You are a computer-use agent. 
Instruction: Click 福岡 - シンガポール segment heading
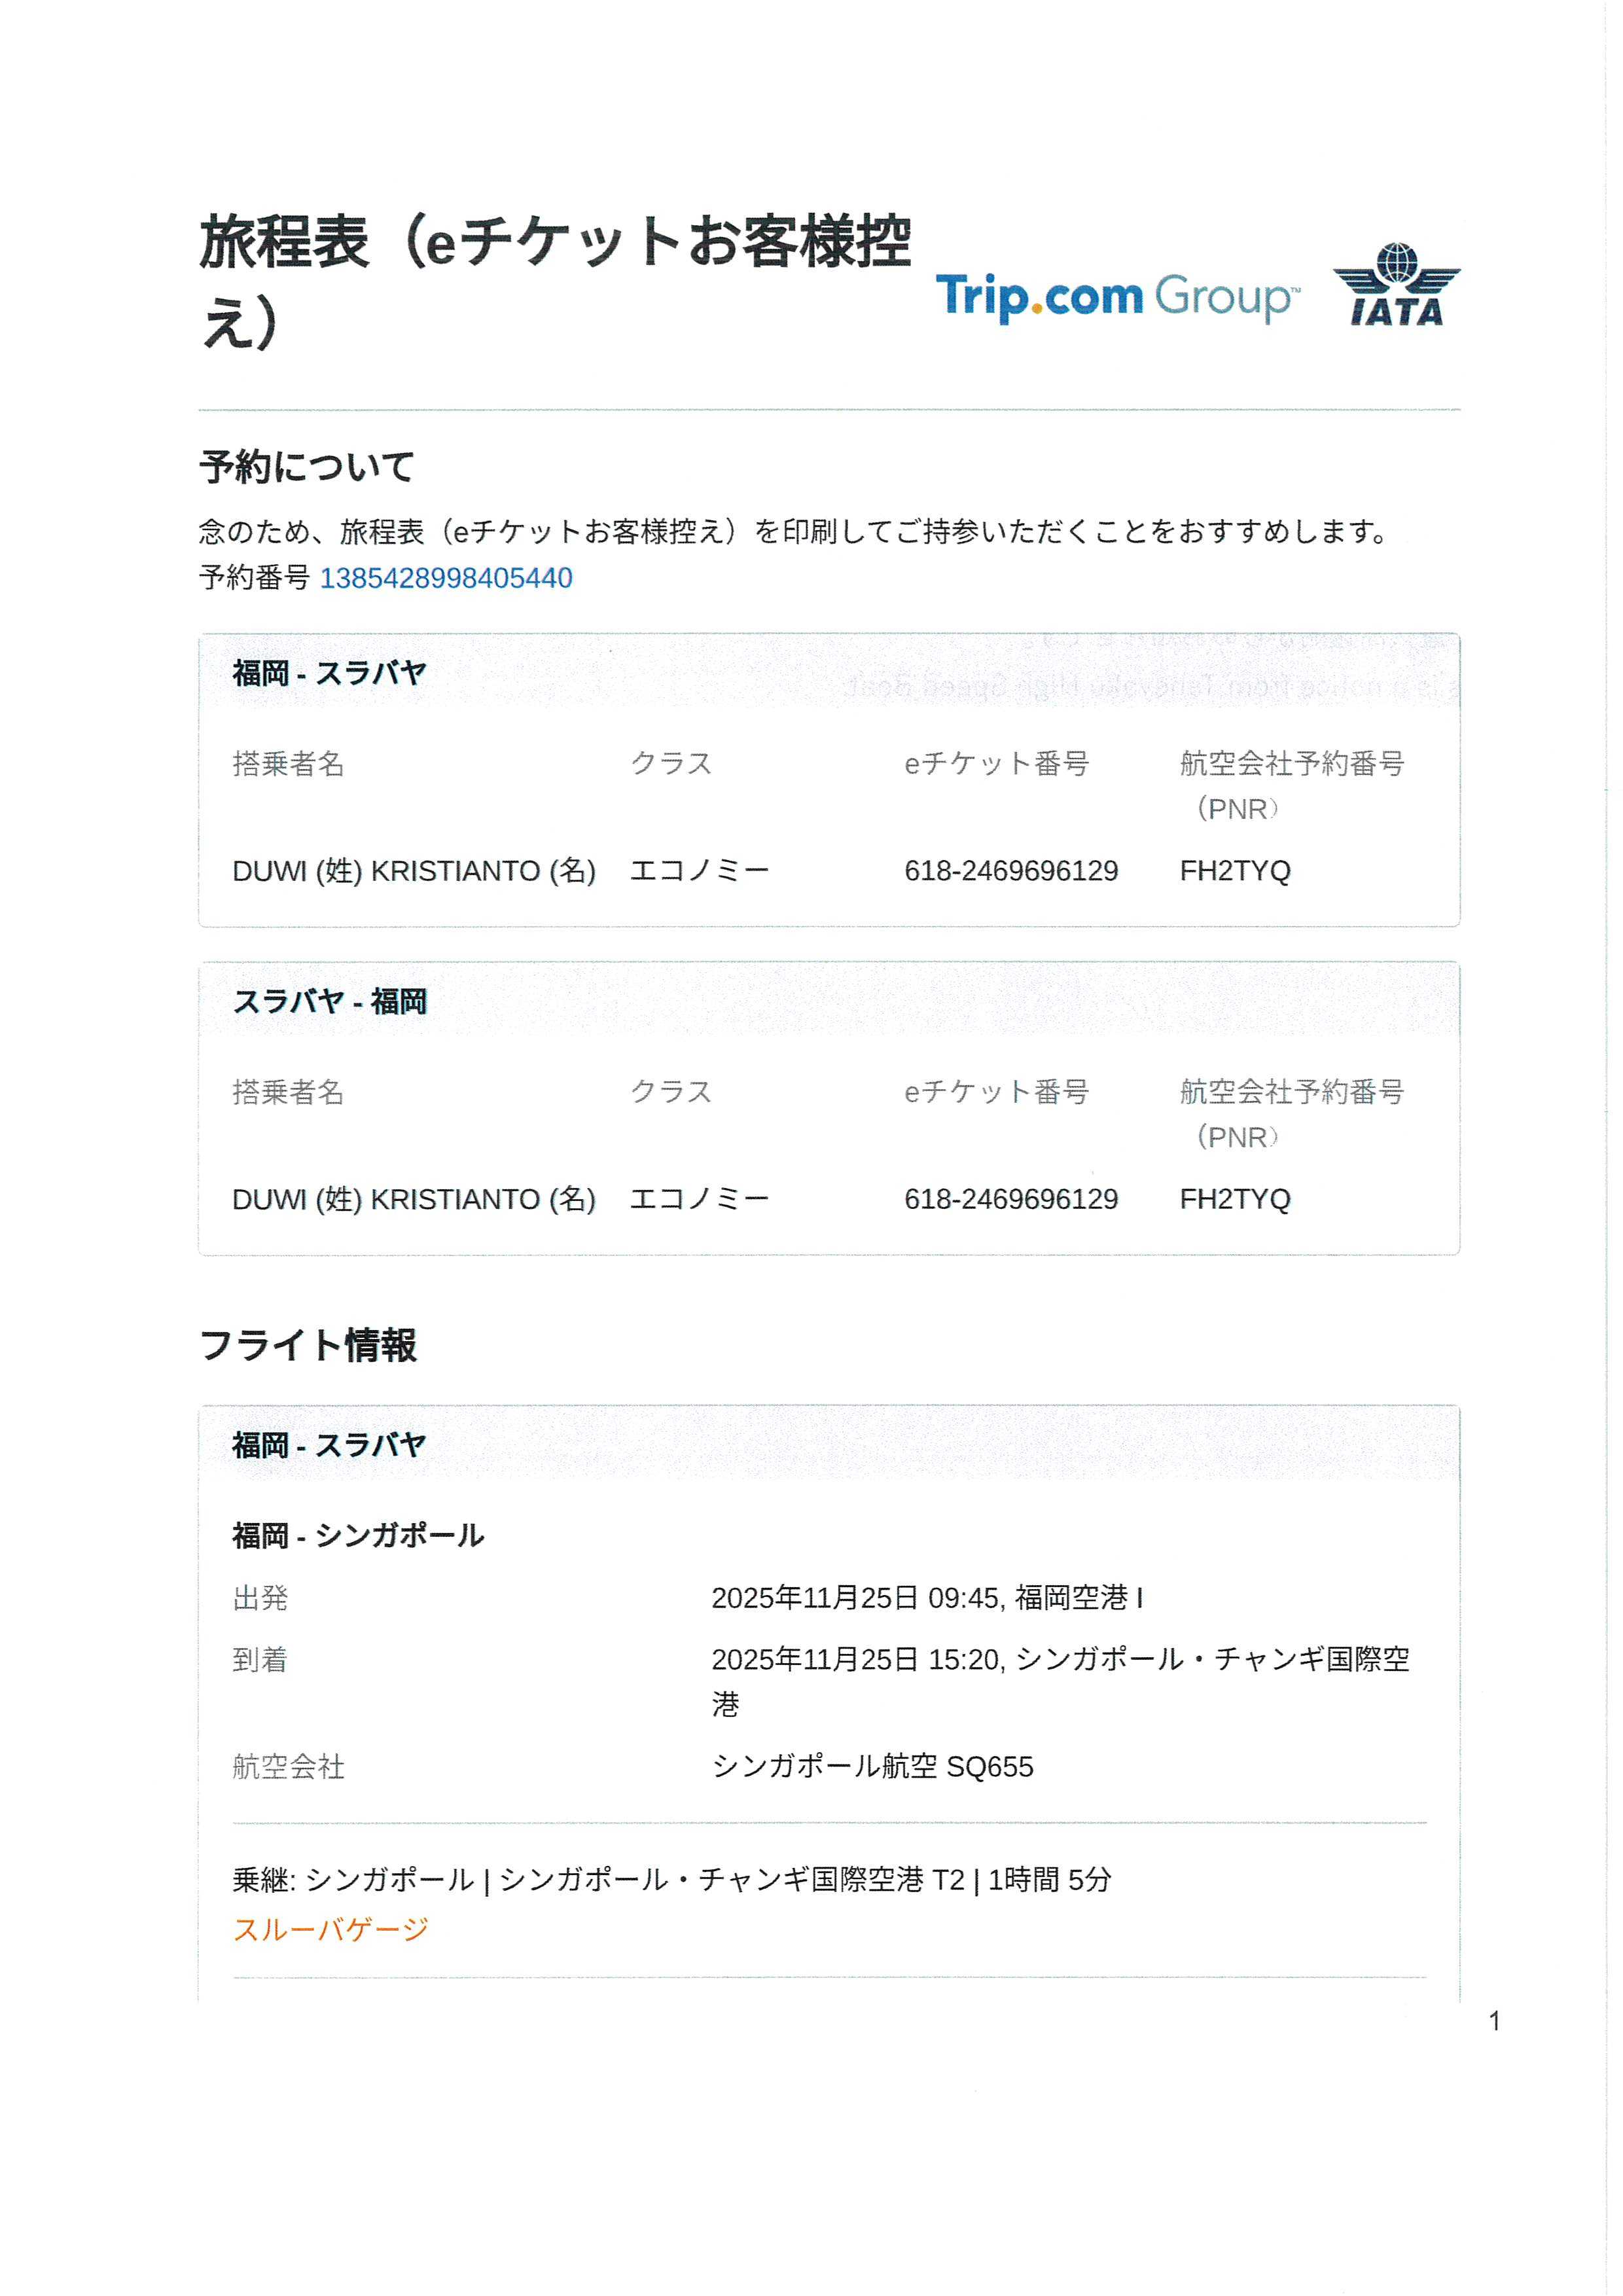358,1535
